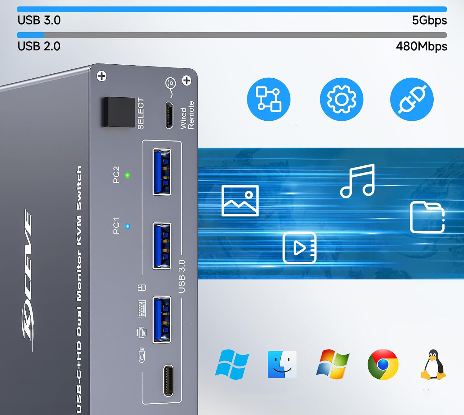Click the USB 3.0 5Gbps speed bar

pos(232,9)
